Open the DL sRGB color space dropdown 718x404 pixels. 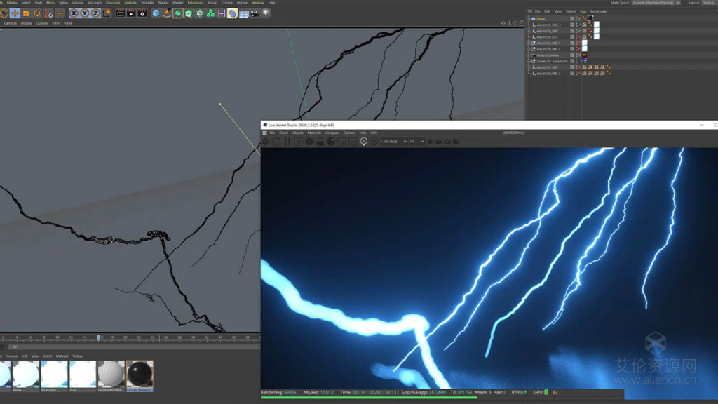click(393, 142)
